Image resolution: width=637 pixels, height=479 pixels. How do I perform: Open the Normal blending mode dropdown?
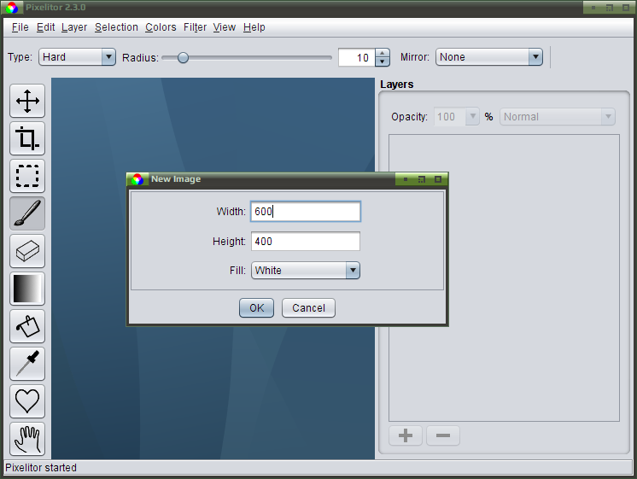(558, 117)
